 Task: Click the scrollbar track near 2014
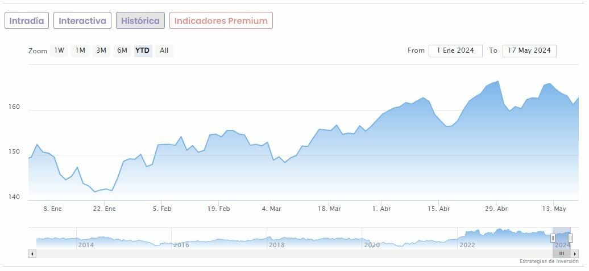[x=86, y=253]
